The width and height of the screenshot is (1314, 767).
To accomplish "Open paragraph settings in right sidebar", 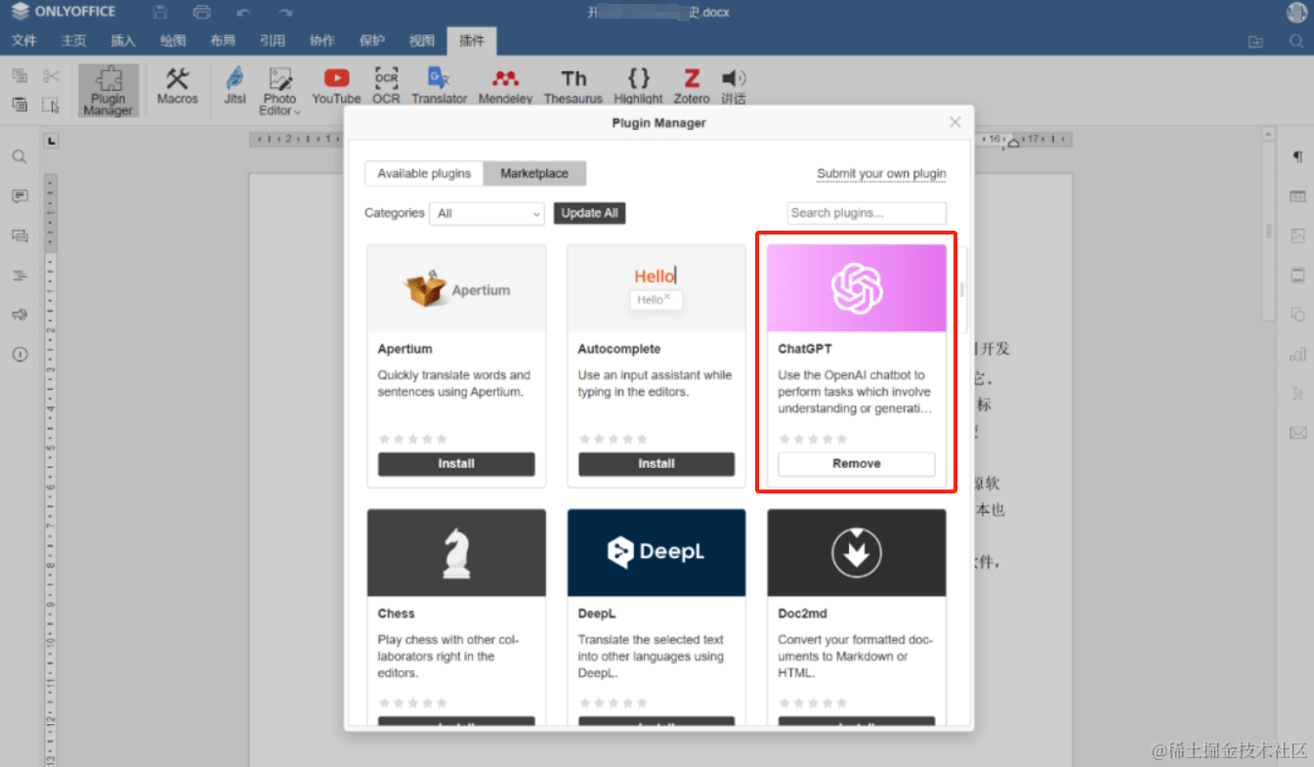I will pyautogui.click(x=1297, y=156).
